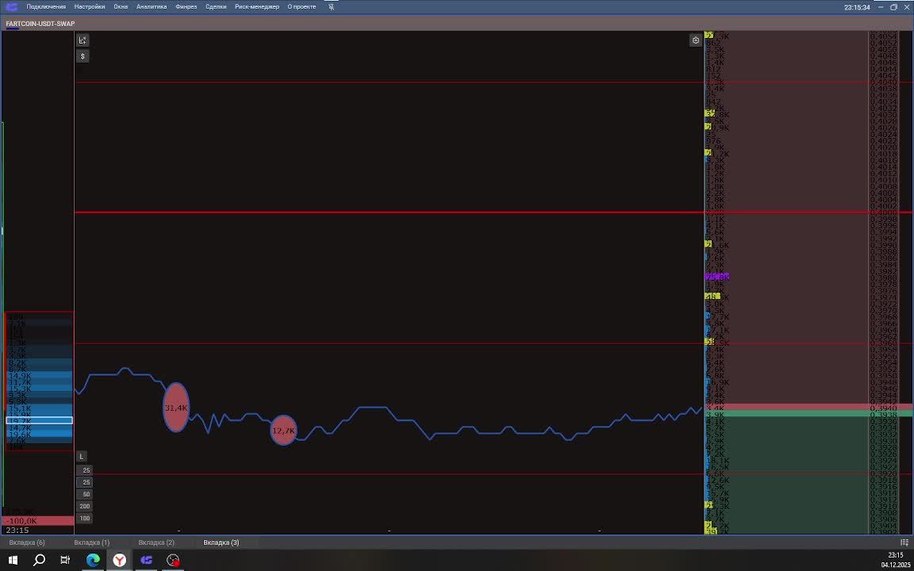Switch to Вкладка (3) tab

click(x=221, y=542)
